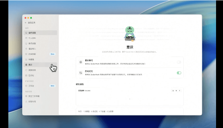Image resolution: width=223 pixels, height=128 pixels.
Task: Open 偏好设置 via its sidebar icon
Action: pyautogui.click(x=26, y=33)
